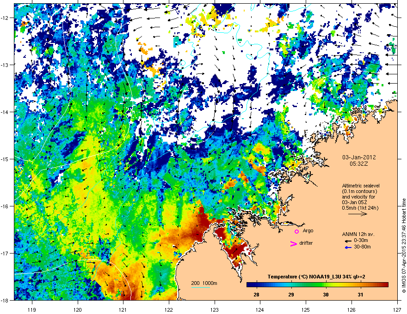Click the cyan 200 1000m contour legend line

pos(201,287)
